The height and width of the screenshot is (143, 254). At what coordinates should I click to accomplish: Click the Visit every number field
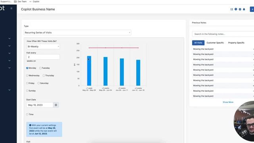[43, 57]
